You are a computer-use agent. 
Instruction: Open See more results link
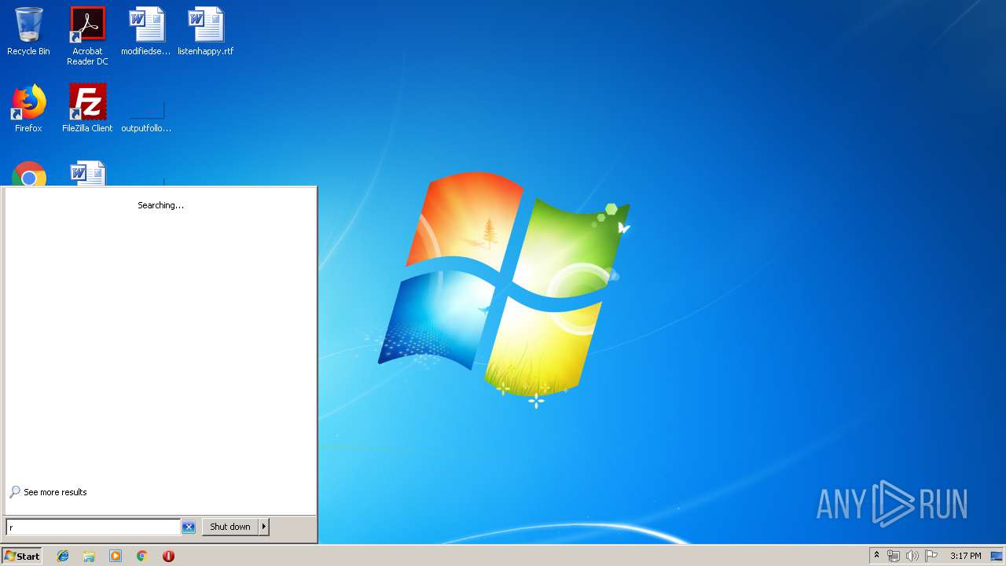click(48, 492)
